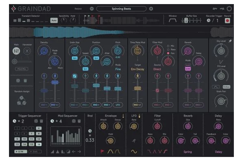Go to next preset with plus button

click(x=151, y=9)
